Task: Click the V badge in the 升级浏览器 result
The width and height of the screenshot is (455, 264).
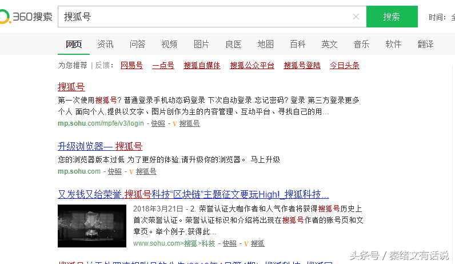Action: 131,171
